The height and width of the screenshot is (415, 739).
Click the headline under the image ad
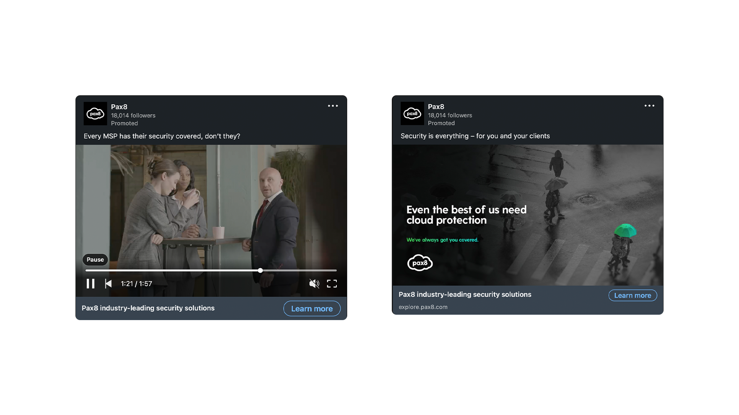pyautogui.click(x=465, y=294)
